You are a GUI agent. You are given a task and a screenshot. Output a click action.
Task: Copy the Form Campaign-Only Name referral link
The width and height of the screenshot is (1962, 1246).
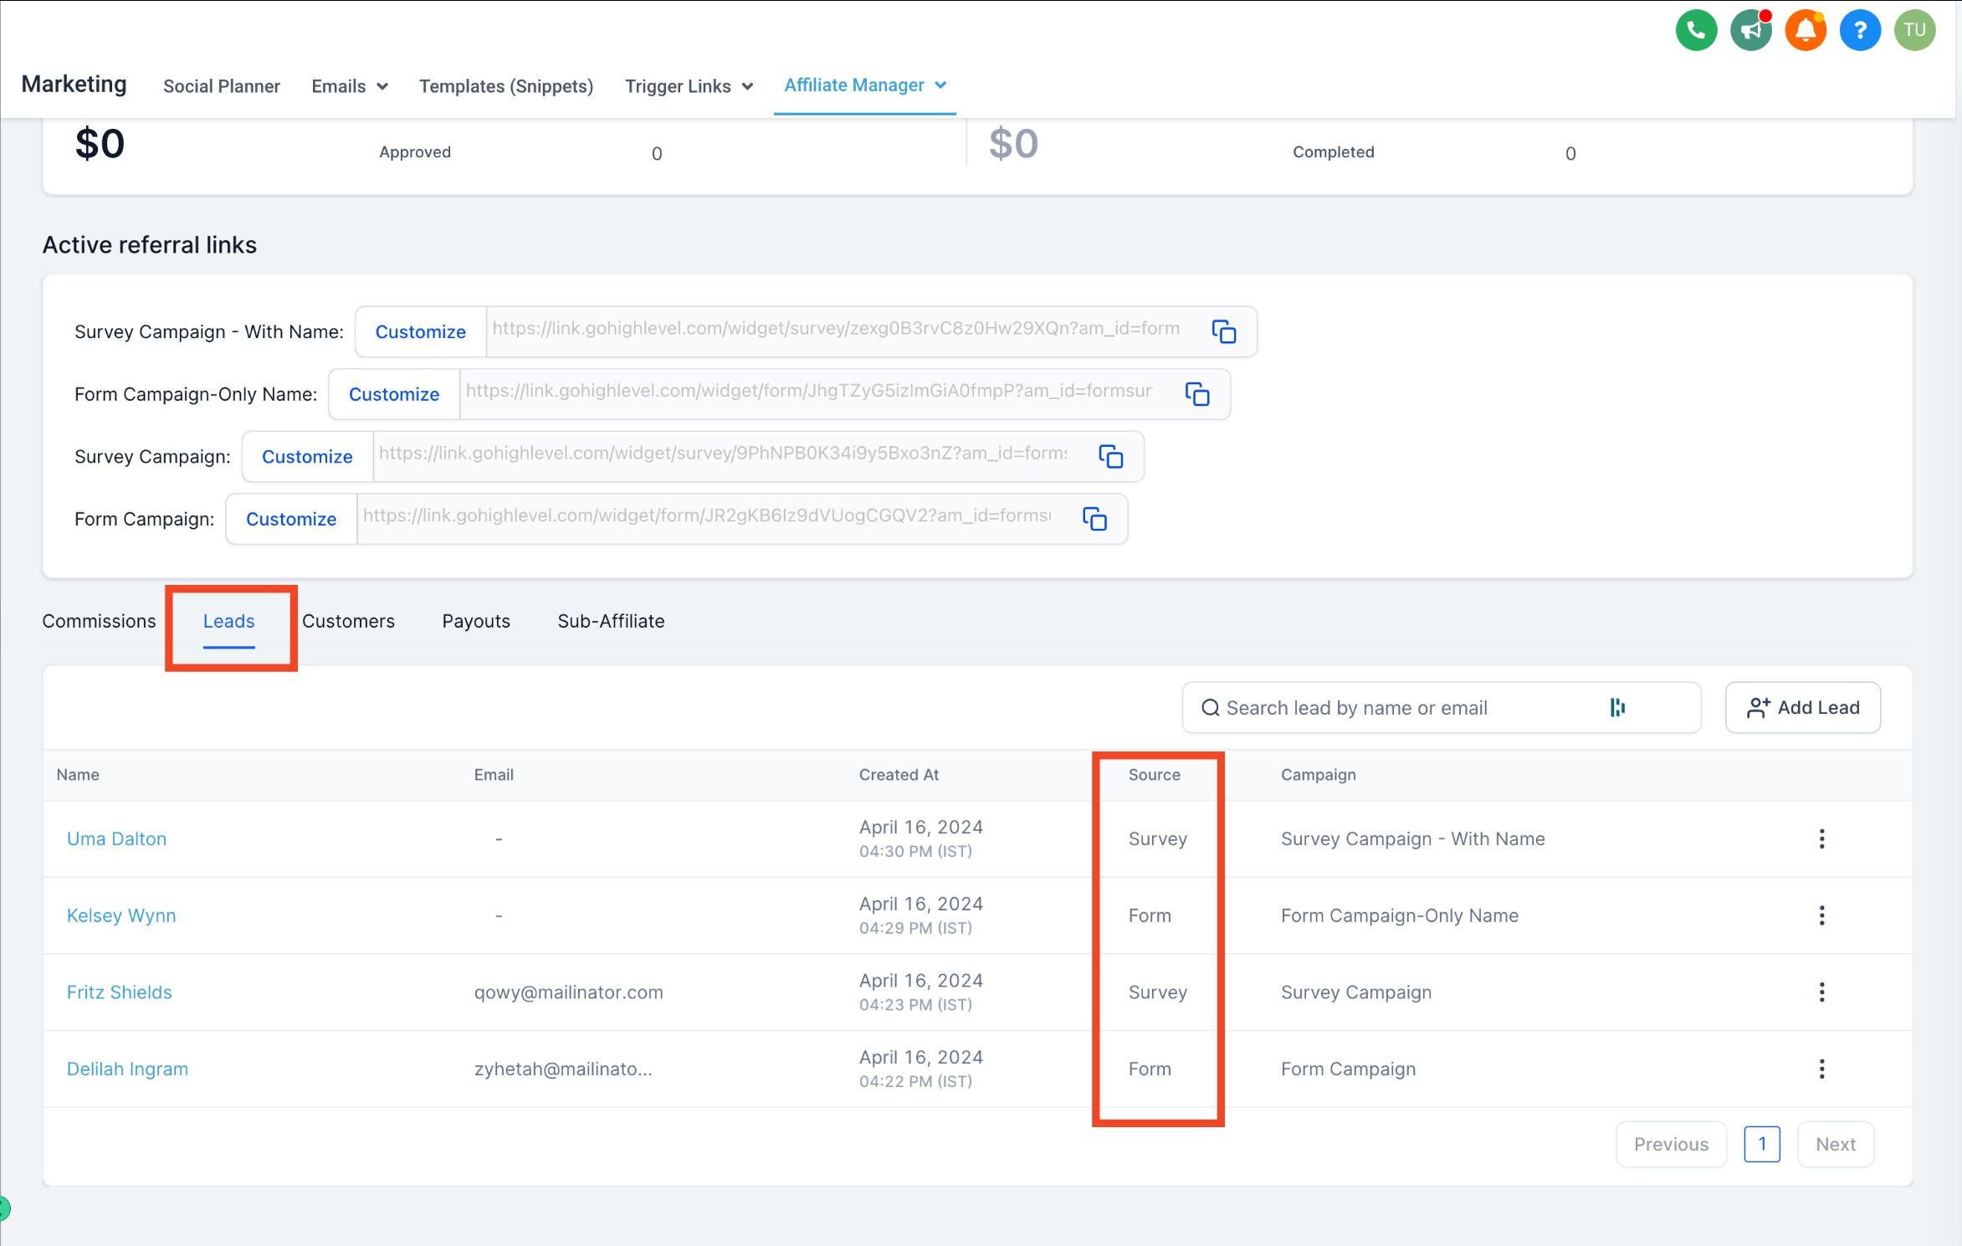1197,393
